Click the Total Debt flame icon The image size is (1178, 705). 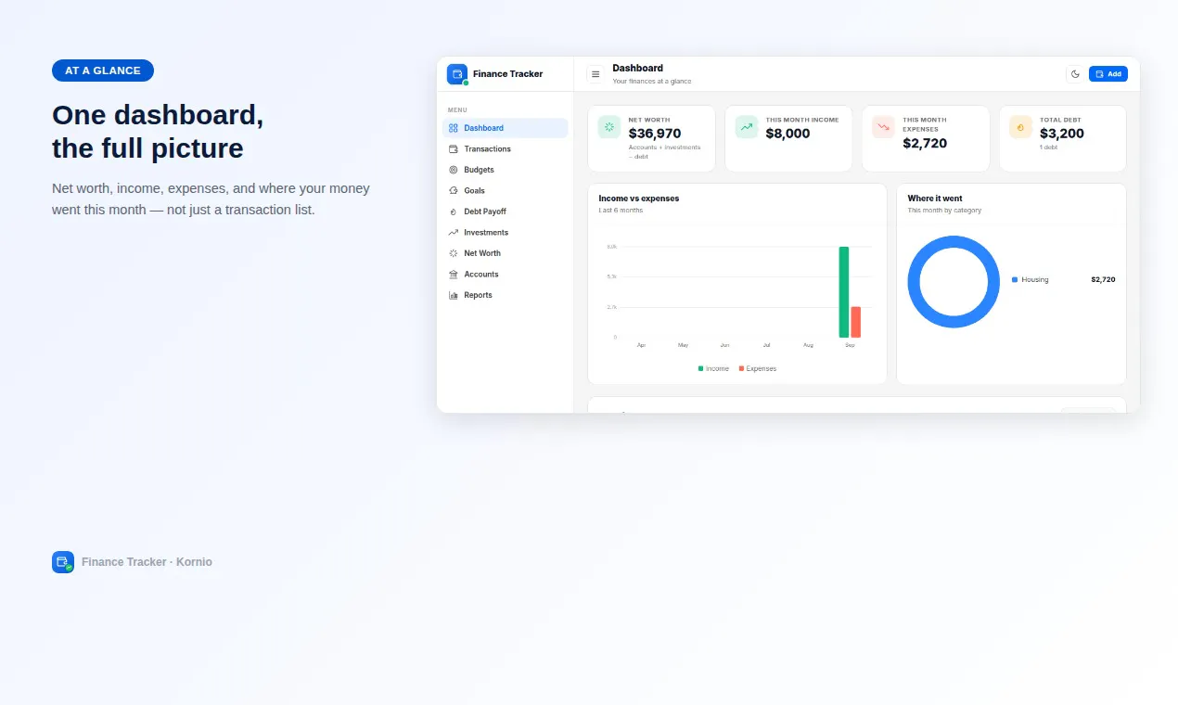click(x=1021, y=127)
